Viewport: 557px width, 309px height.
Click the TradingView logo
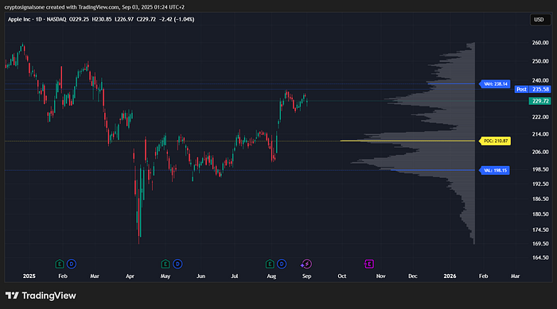pyautogui.click(x=41, y=295)
